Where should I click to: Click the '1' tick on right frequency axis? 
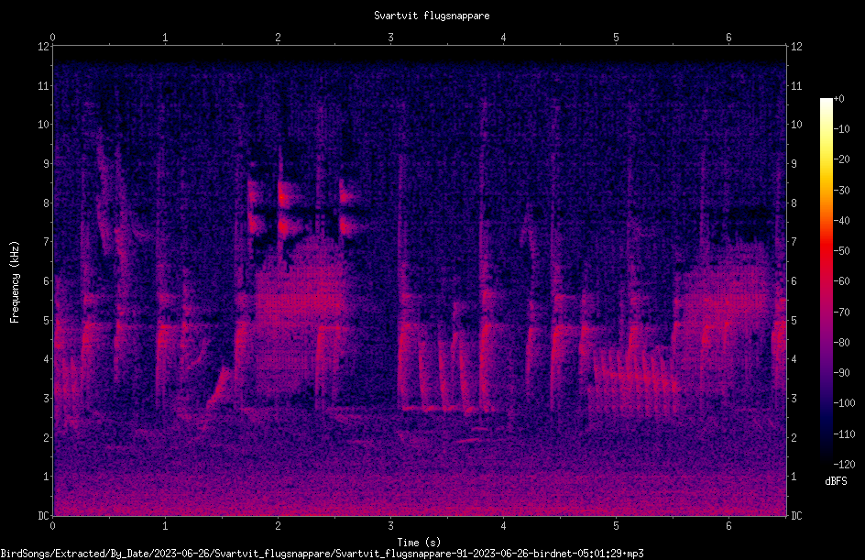point(794,477)
